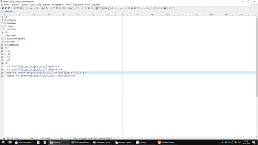Click the Find magnifier icon in toolbar
The height and width of the screenshot is (145, 258).
pos(51,8)
